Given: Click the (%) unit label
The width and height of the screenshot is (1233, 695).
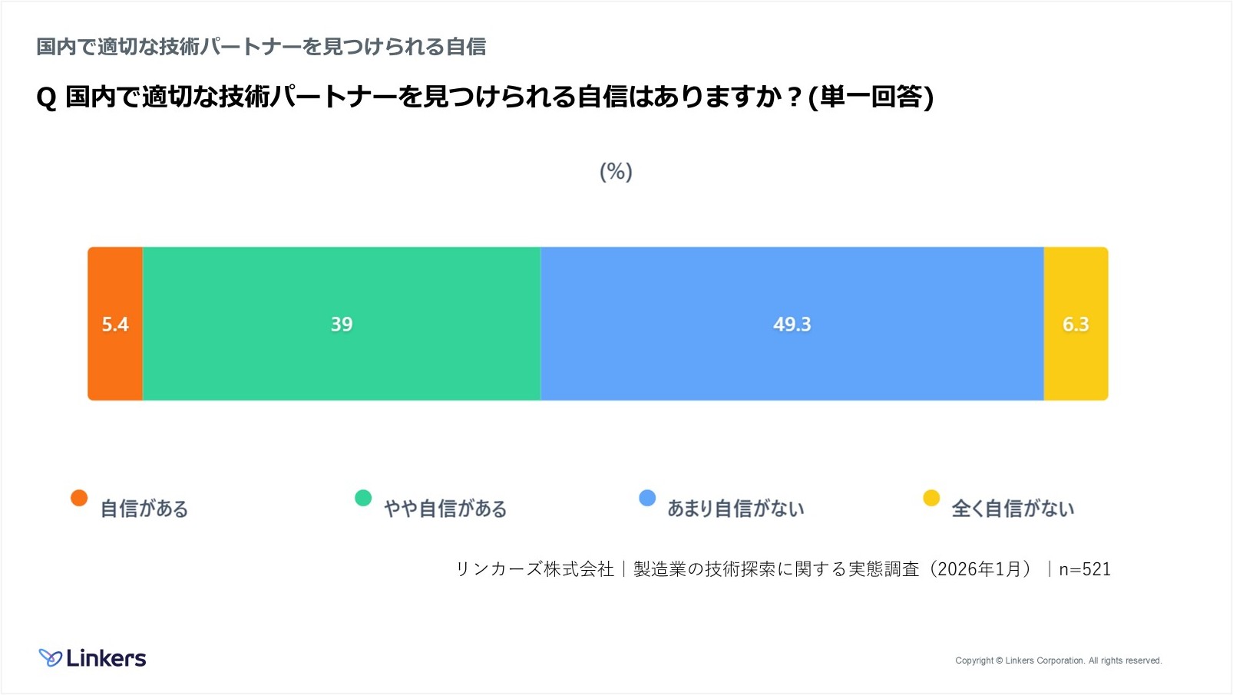Looking at the screenshot, I should point(616,171).
